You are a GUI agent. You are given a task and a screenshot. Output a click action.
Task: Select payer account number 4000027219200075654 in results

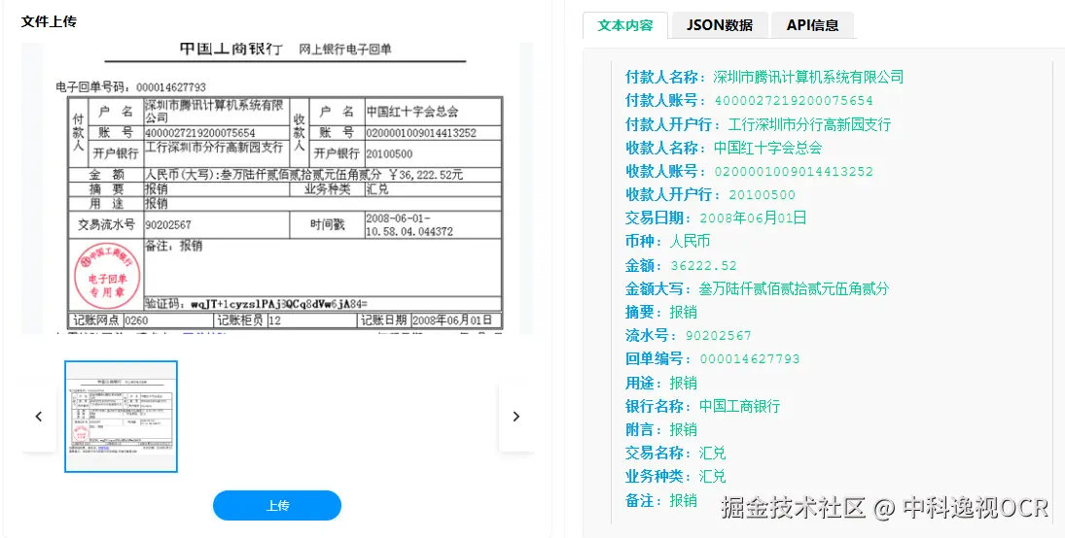(794, 101)
